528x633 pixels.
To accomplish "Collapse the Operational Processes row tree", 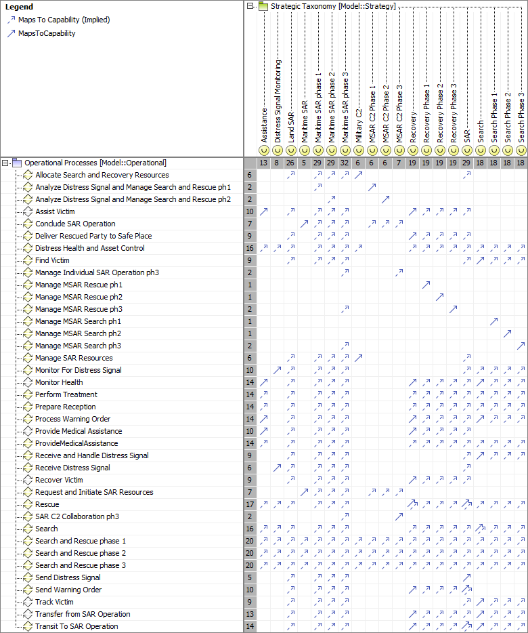I will [5, 163].
